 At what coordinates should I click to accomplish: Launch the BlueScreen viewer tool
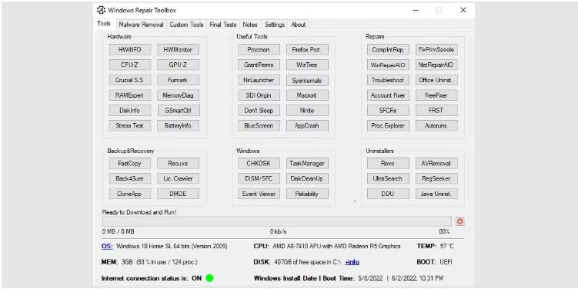point(259,125)
